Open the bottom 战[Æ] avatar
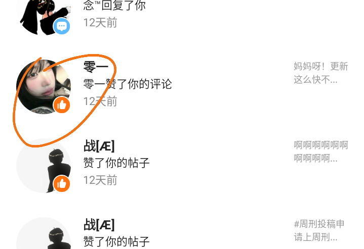Viewport: 364px width, 249px height. [44, 233]
